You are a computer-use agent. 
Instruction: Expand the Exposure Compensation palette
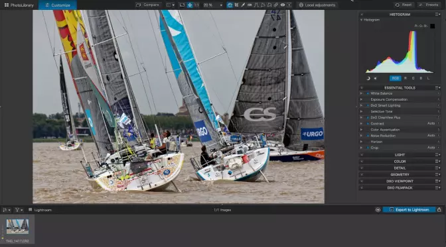click(x=361, y=99)
